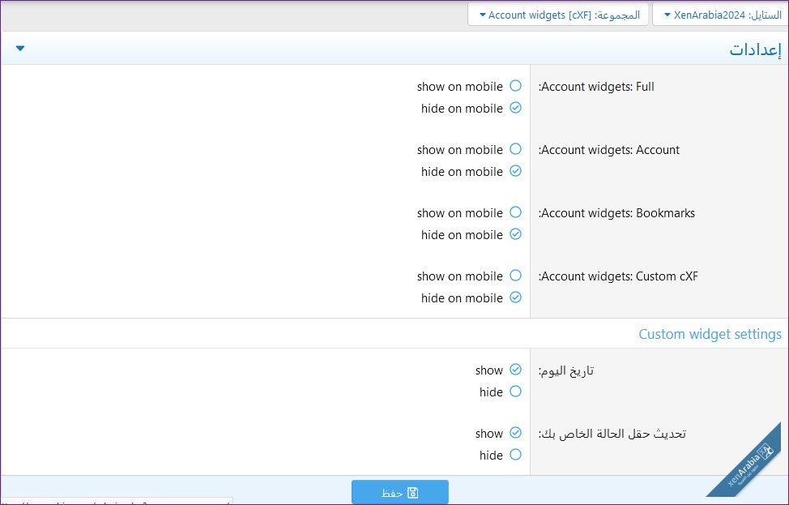789x505 pixels.
Task: Select 'hide on mobile' for Account widgets: Account
Action: (x=515, y=171)
